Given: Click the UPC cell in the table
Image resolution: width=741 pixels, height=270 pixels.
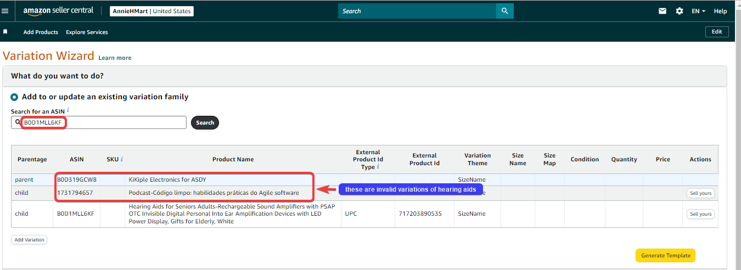Looking at the screenshot, I should click(x=350, y=214).
